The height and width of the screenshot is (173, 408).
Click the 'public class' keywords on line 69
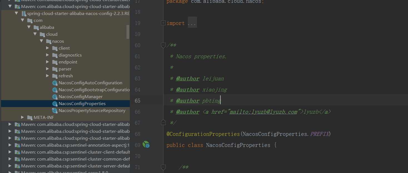185,145
